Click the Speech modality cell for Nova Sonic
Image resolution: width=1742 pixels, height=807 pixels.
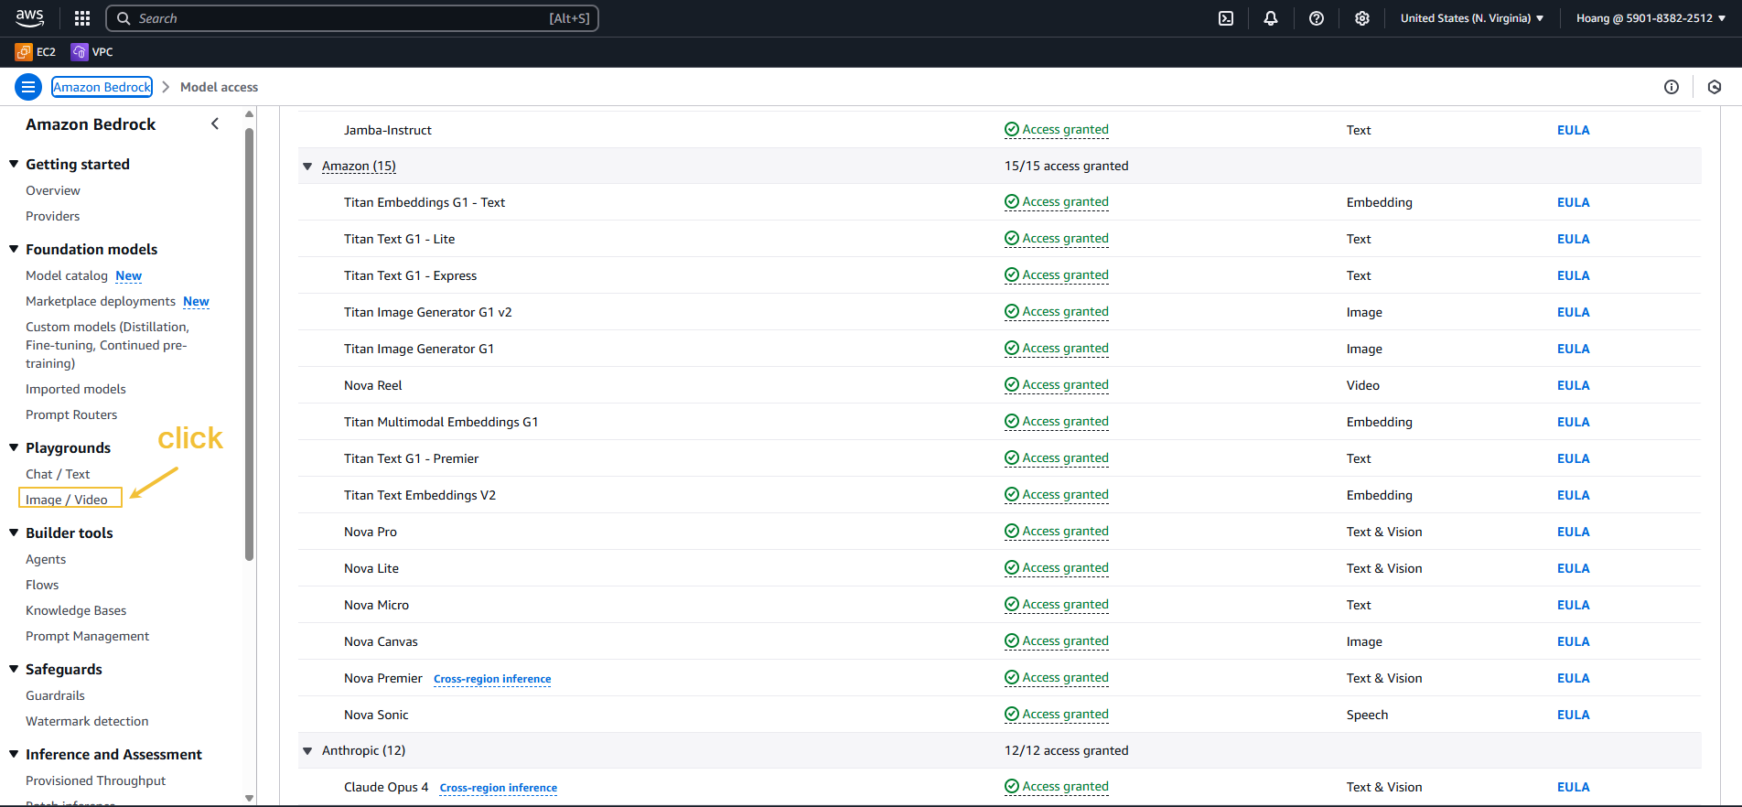coord(1367,715)
